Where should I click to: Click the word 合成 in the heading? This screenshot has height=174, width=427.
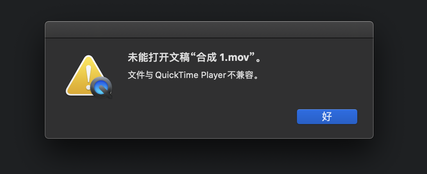206,57
